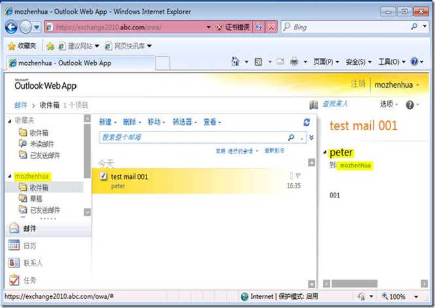Click the Print icon
The height and width of the screenshot is (308, 435).
point(294,61)
